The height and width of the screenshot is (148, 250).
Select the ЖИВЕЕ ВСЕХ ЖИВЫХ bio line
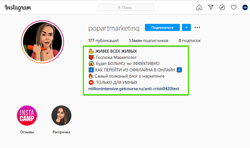[x=112, y=51]
